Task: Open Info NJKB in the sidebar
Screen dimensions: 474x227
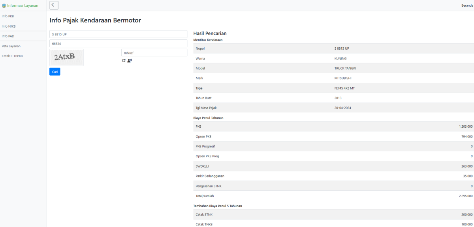Action: click(9, 26)
